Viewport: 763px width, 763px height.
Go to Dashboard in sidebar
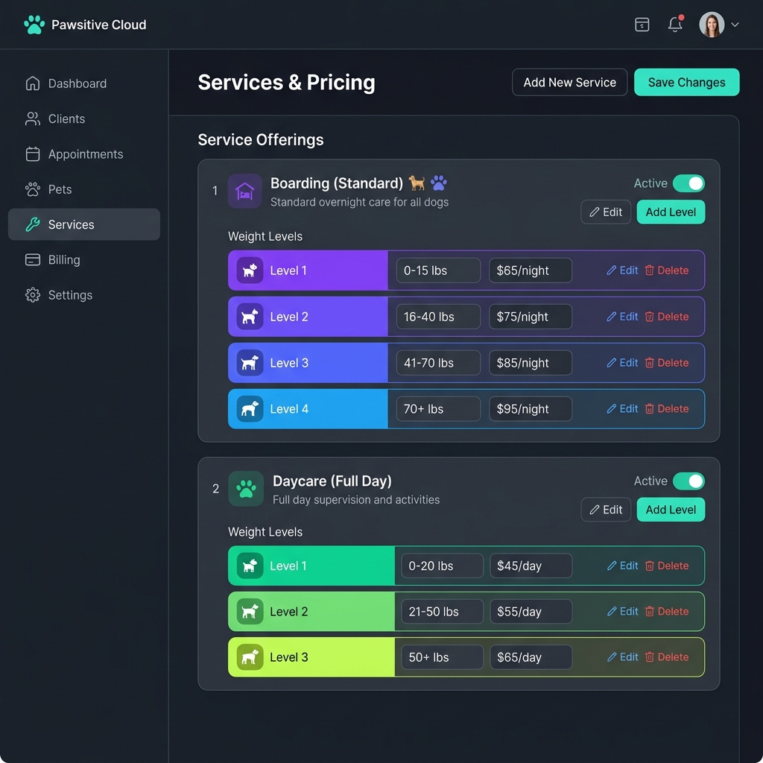84,83
